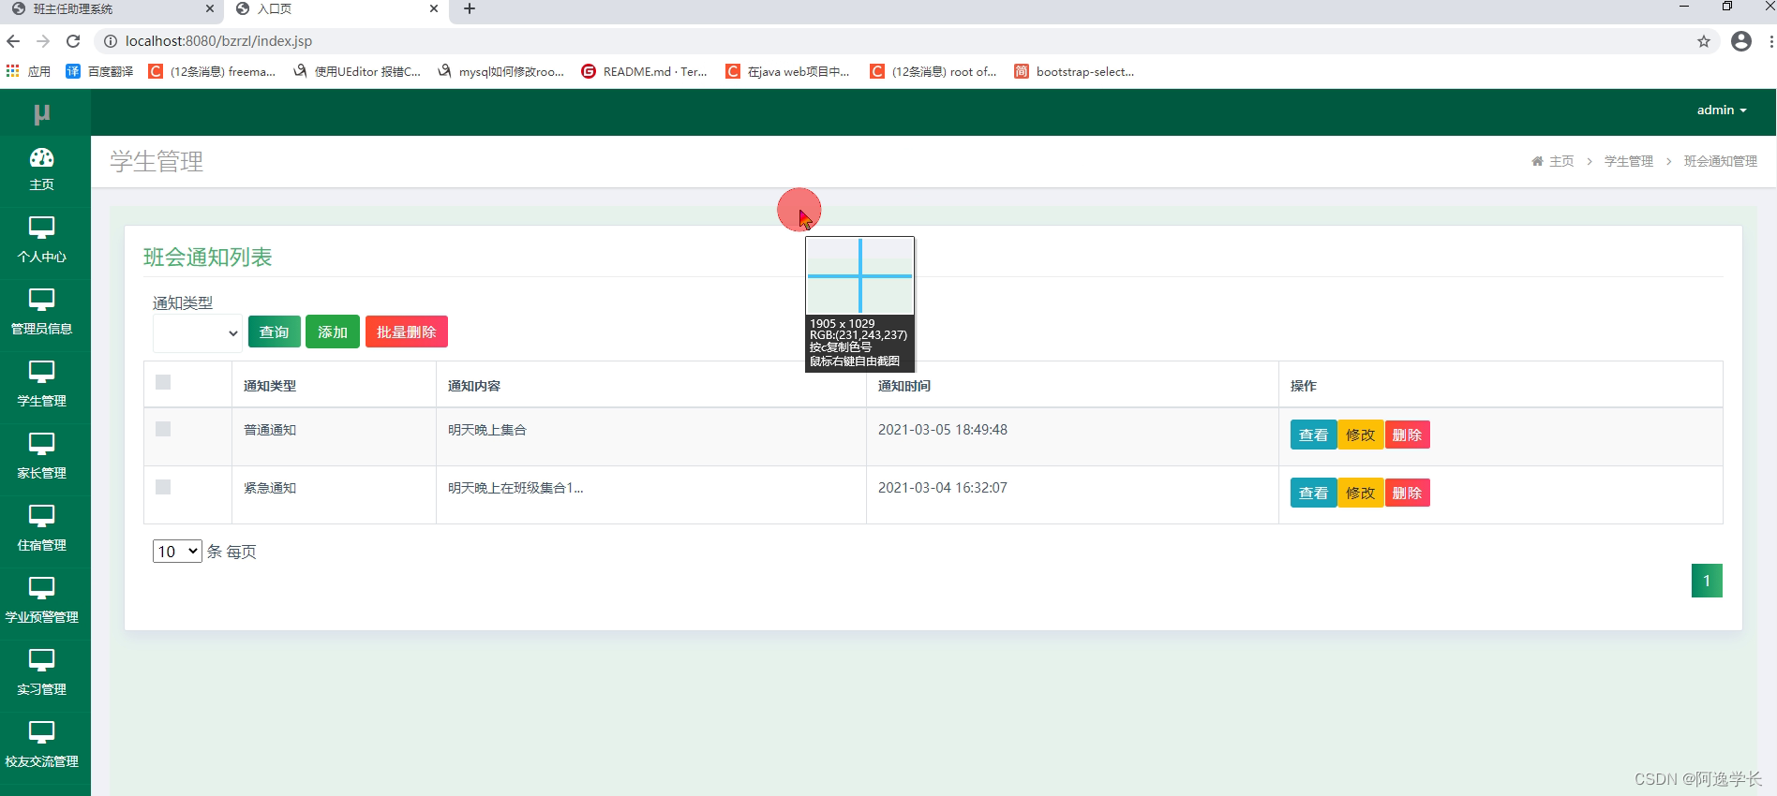The height and width of the screenshot is (796, 1777).
Task: Close the 班主任助理系统 tab
Action: 210,9
